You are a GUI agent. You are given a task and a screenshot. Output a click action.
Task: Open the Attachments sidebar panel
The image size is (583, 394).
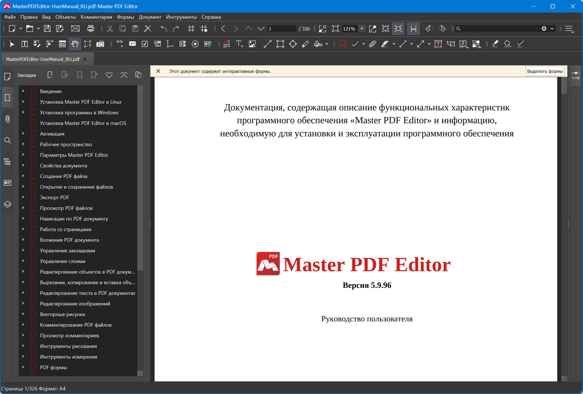click(x=8, y=119)
